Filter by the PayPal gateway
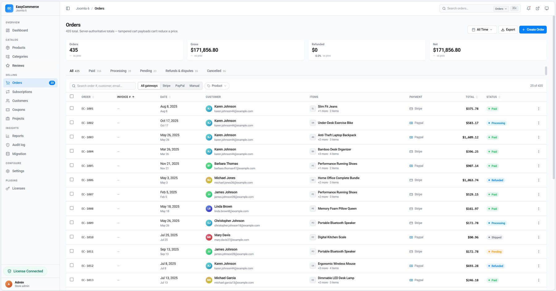Screen dimensions: 556x291 tap(180, 86)
